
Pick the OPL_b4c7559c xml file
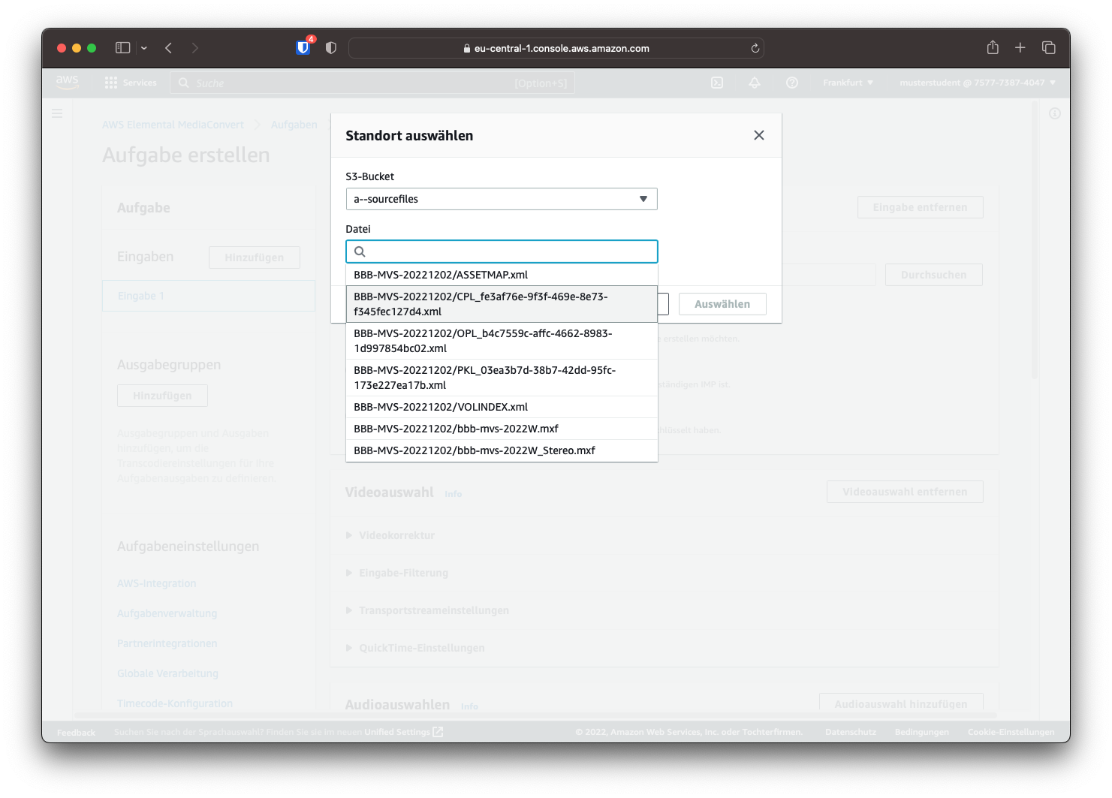[502, 341]
